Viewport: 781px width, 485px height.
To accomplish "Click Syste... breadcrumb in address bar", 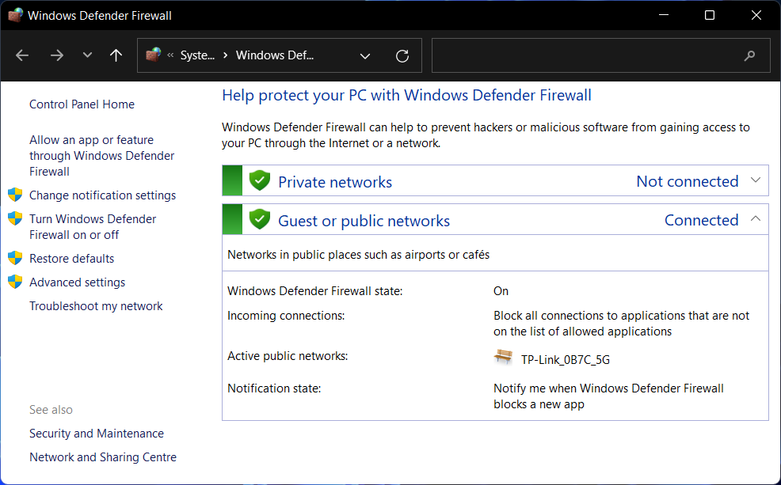I will [197, 55].
